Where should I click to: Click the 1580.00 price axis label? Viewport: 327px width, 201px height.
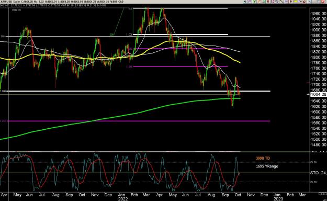[x=319, y=117]
